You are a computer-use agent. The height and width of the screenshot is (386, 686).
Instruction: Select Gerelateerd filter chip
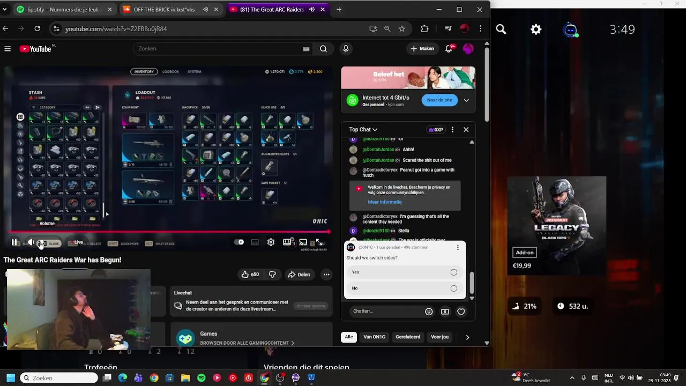(408, 337)
